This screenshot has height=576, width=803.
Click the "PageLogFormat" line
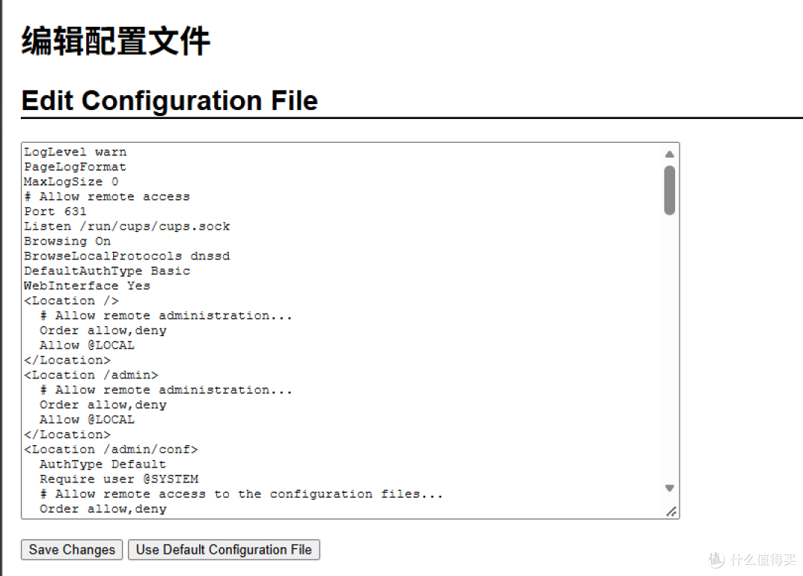pos(75,167)
